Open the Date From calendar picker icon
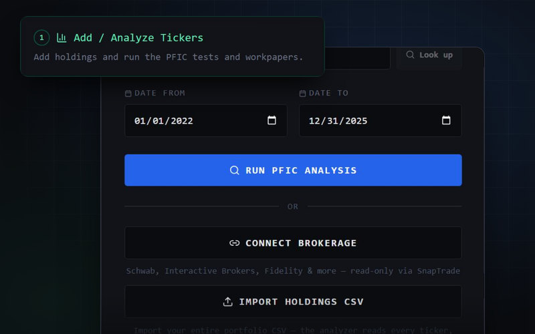 pos(272,120)
